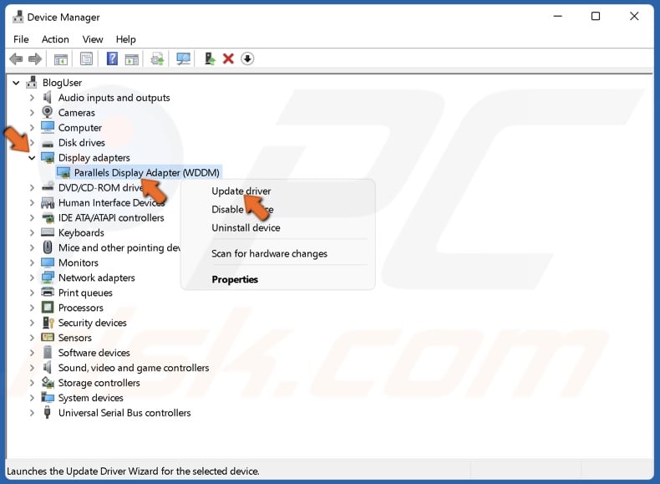Click the Mice and pointing devices icon
The height and width of the screenshot is (484, 660).
pyautogui.click(x=48, y=247)
